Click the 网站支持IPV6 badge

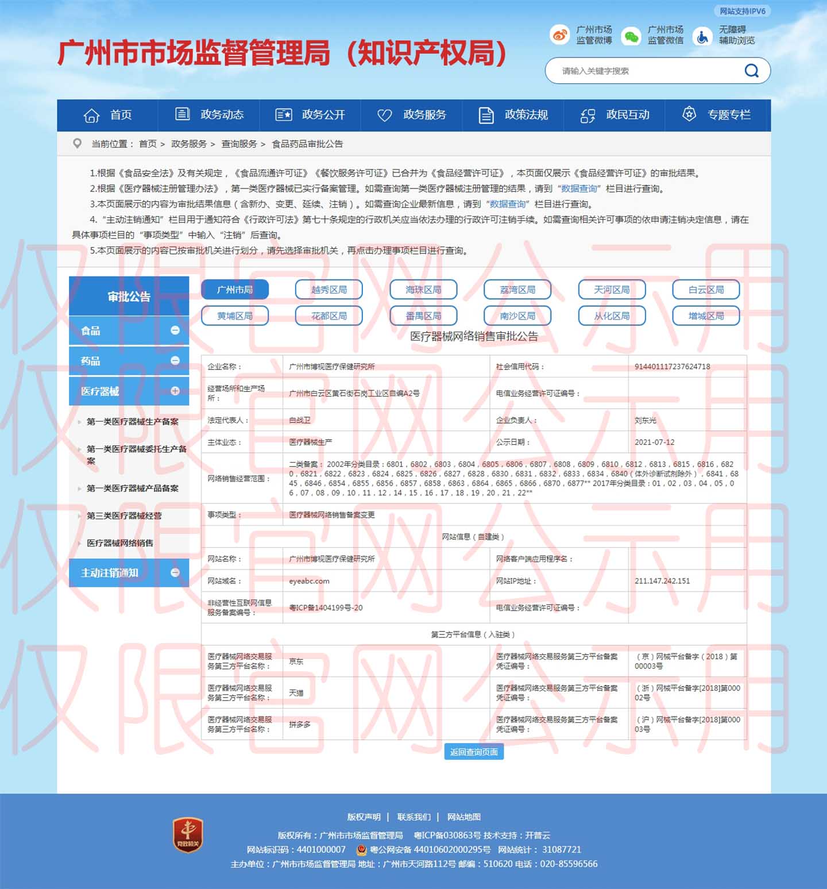743,11
